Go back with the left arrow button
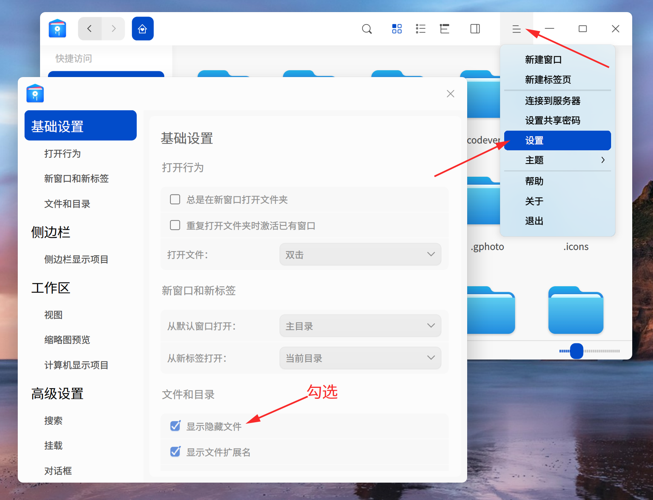653x500 pixels. (90, 28)
